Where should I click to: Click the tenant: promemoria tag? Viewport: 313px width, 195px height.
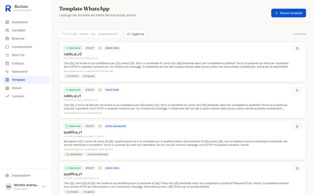pos(116,126)
